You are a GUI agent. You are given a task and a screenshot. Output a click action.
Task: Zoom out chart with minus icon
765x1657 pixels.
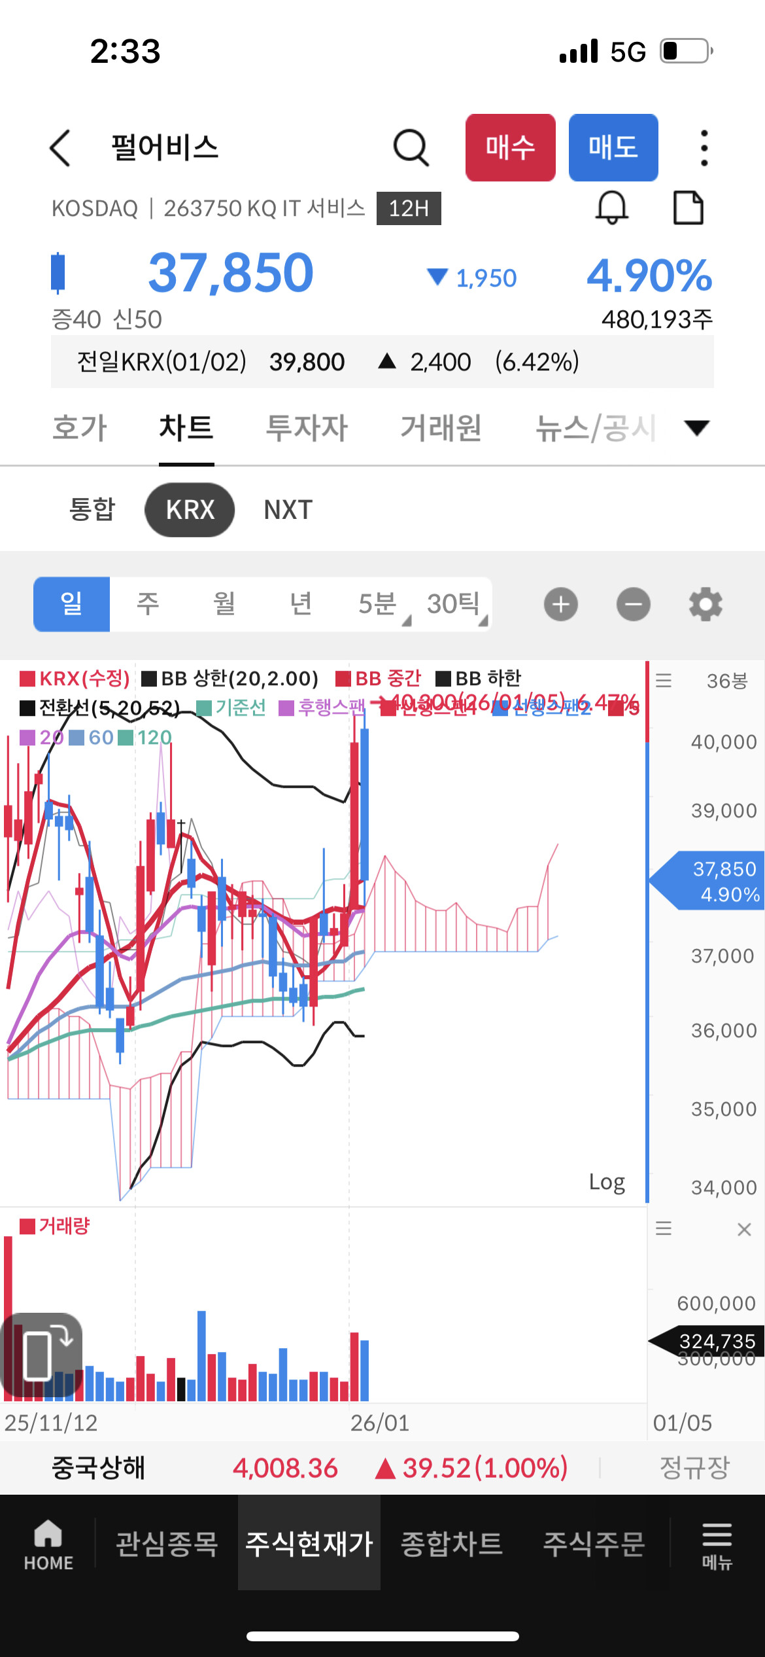633,603
